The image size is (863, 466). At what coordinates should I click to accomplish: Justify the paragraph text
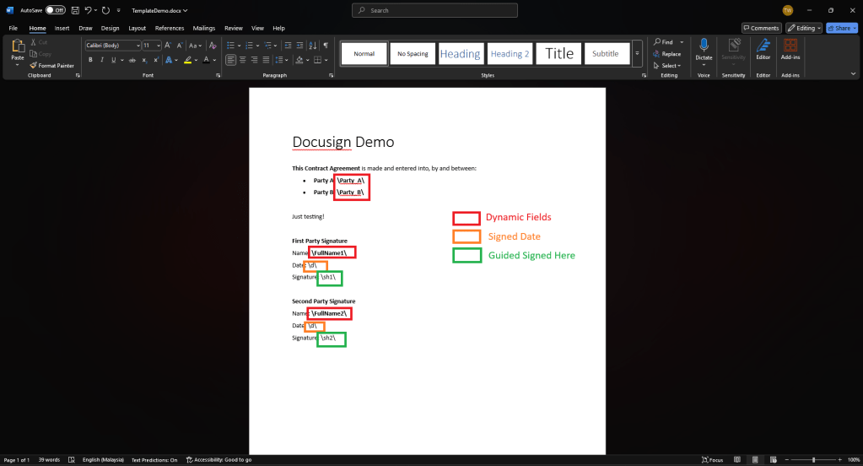click(266, 60)
